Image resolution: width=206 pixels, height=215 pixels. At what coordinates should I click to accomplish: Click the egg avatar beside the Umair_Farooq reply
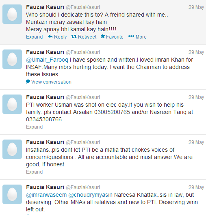point(12,59)
